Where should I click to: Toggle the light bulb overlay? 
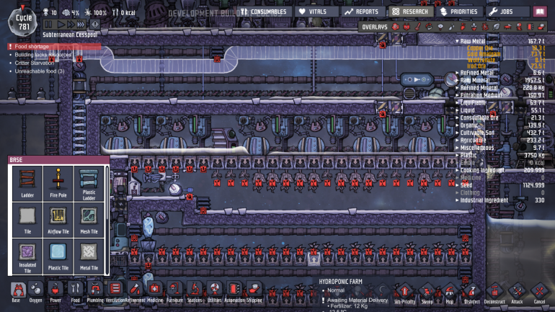point(440,27)
